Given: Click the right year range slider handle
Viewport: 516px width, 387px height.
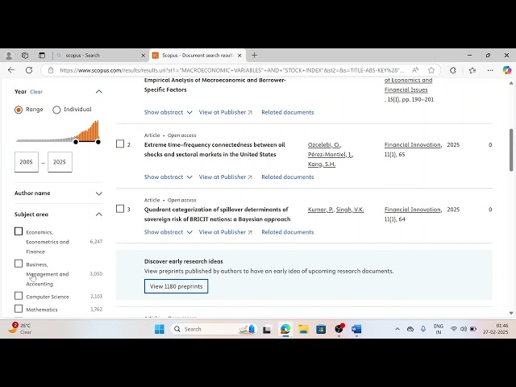Looking at the screenshot, I should click(98, 142).
